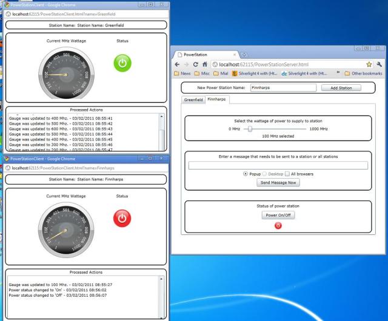The image size is (388, 321).
Task: Click log entry 'Gauge was updated to 600 Mhz.'
Action: [x=61, y=129]
